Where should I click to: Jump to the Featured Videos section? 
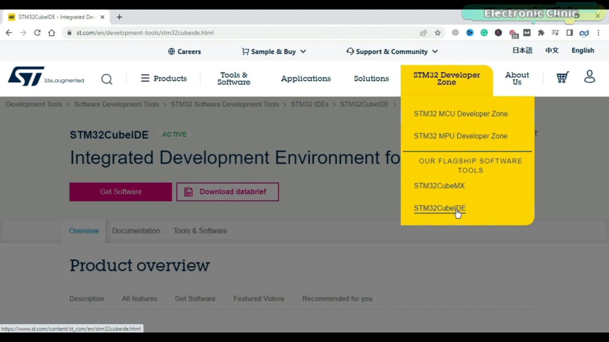pos(259,299)
